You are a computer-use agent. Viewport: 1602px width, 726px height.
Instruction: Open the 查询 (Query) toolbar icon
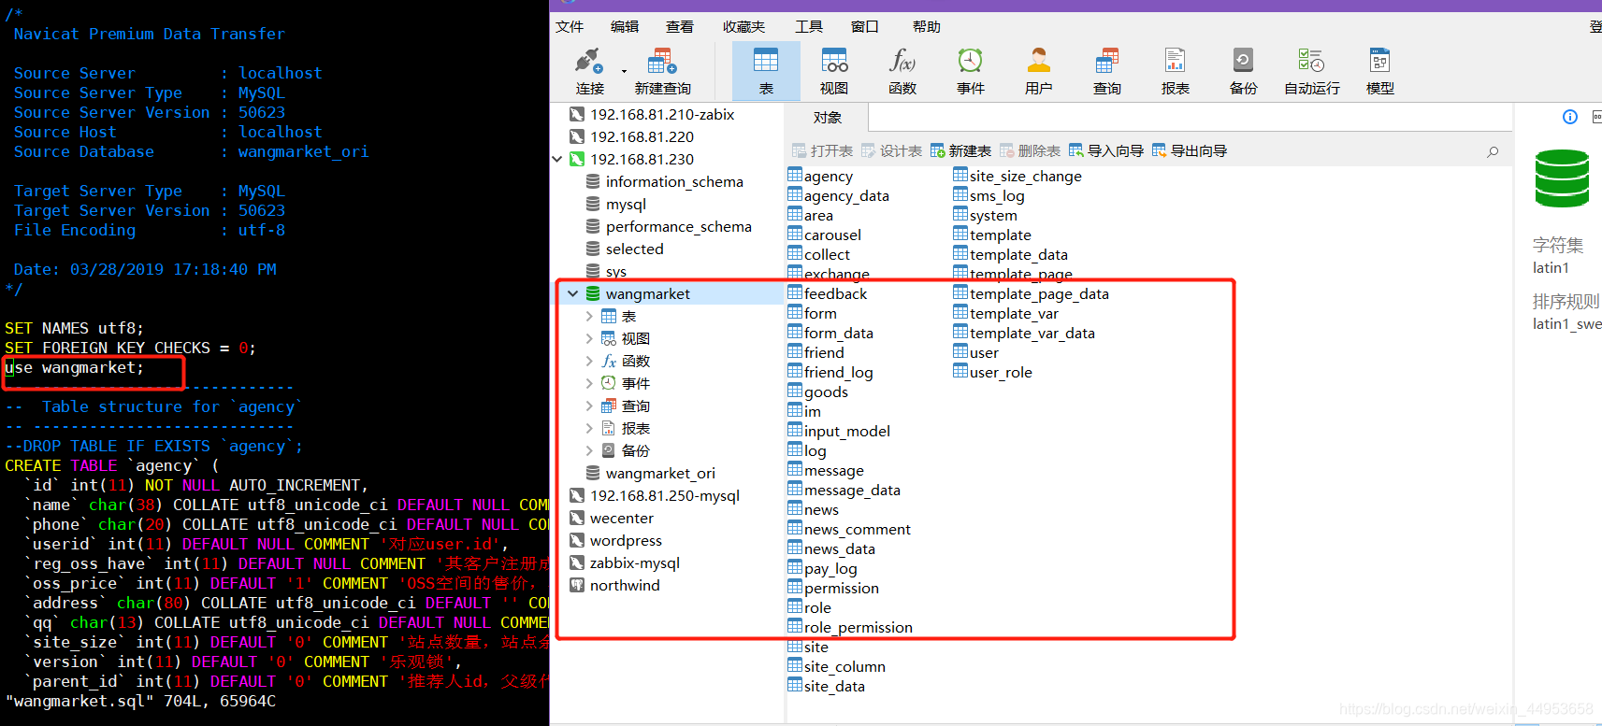1107,71
